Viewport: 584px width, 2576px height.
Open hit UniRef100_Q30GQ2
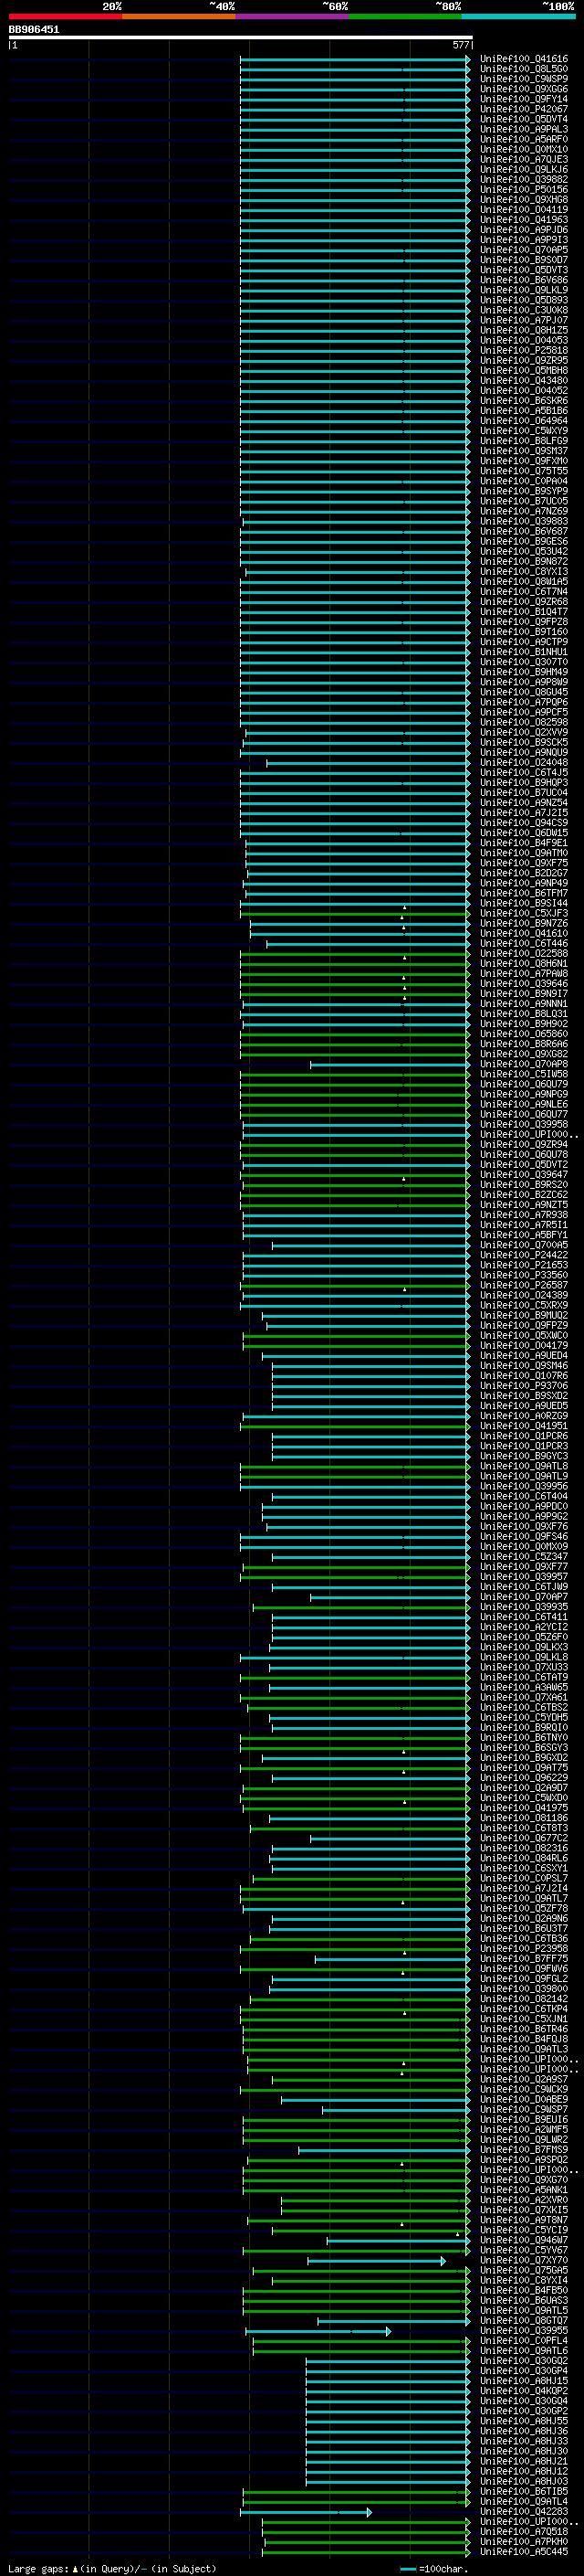click(x=524, y=2361)
